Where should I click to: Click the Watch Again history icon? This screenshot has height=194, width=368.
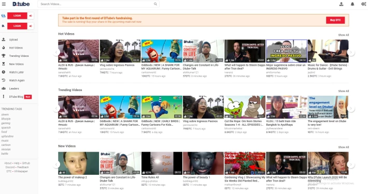tap(4, 80)
